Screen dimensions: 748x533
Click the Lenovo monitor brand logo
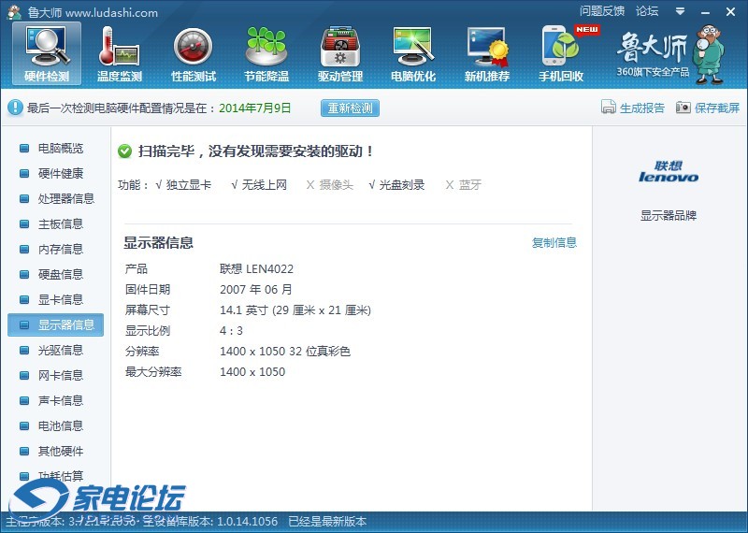click(x=668, y=172)
